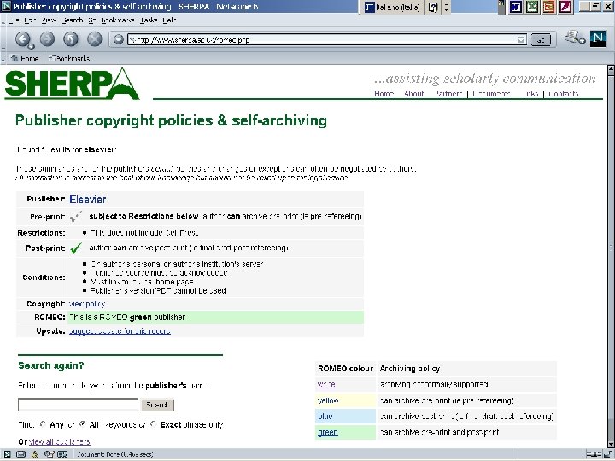The height and width of the screenshot is (461, 615).
Task: Open the Search menu
Action: (72, 20)
